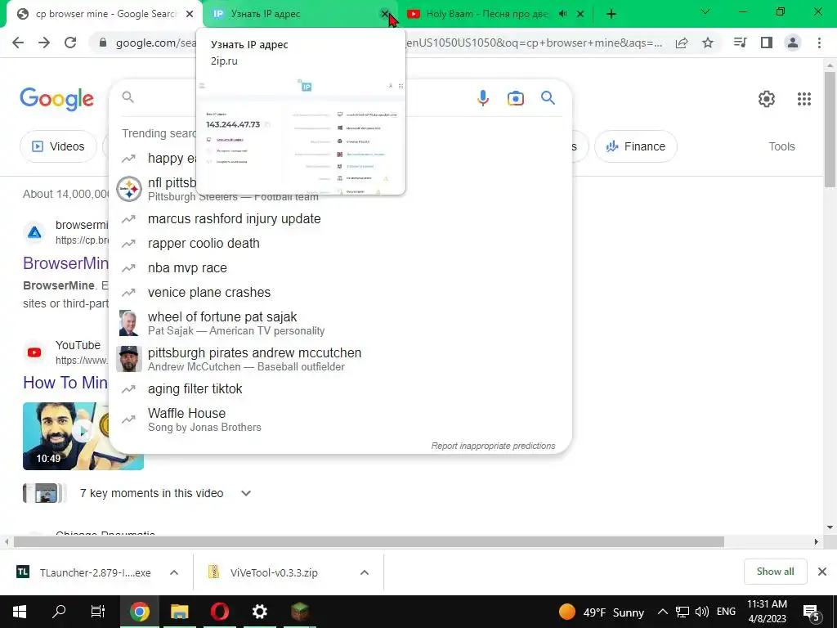The image size is (837, 628).
Task: Open the Google apps grid
Action: pyautogui.click(x=804, y=99)
